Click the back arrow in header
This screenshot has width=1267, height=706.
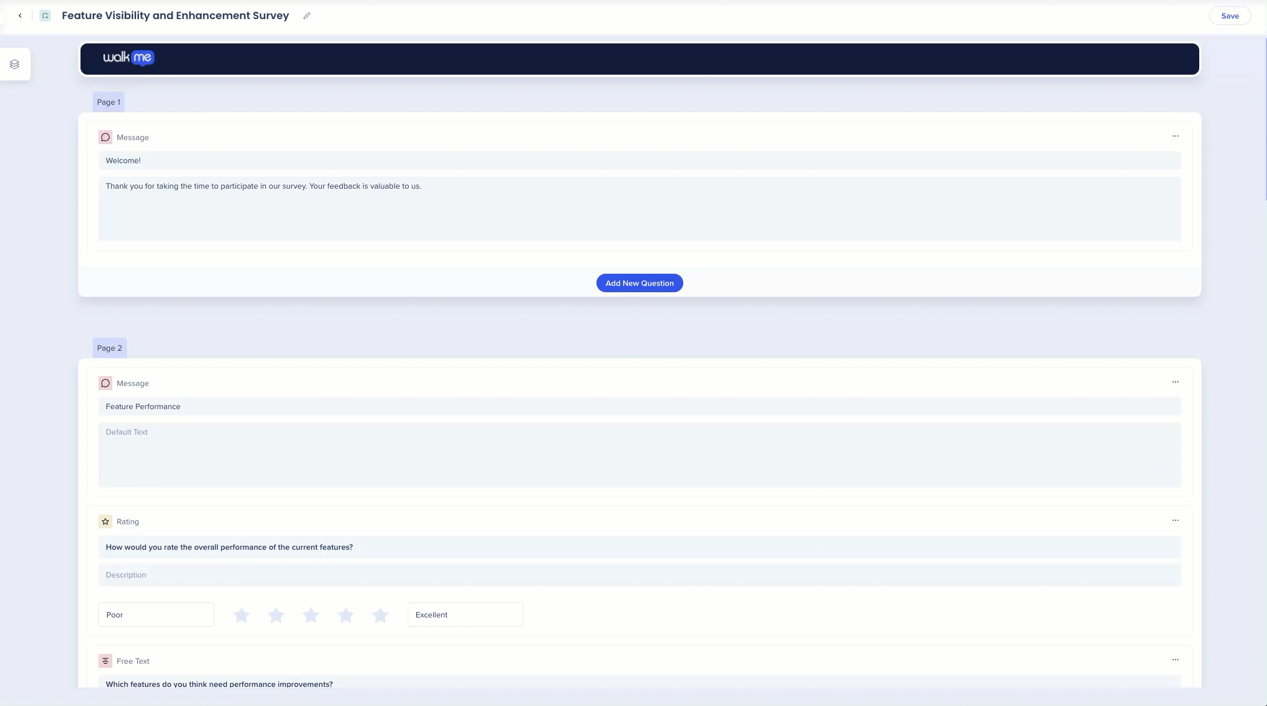coord(20,16)
